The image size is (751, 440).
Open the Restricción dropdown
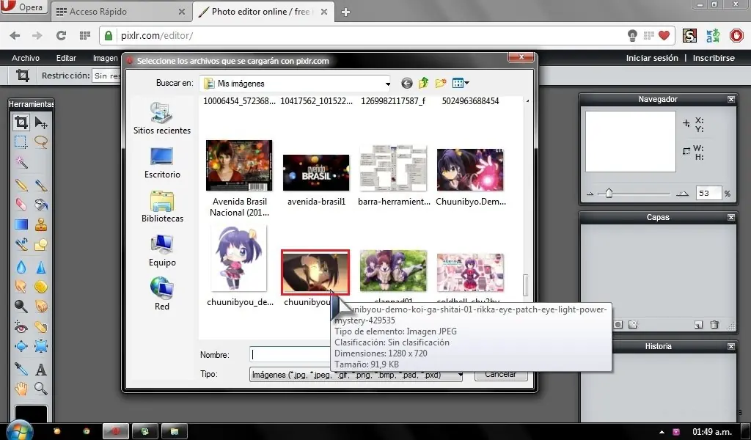point(106,76)
